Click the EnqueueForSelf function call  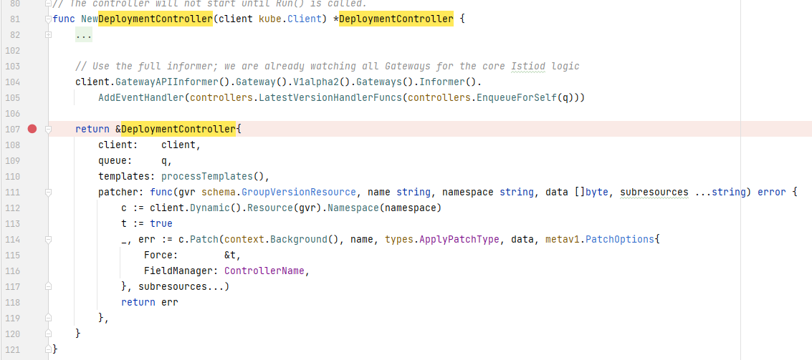coord(517,97)
